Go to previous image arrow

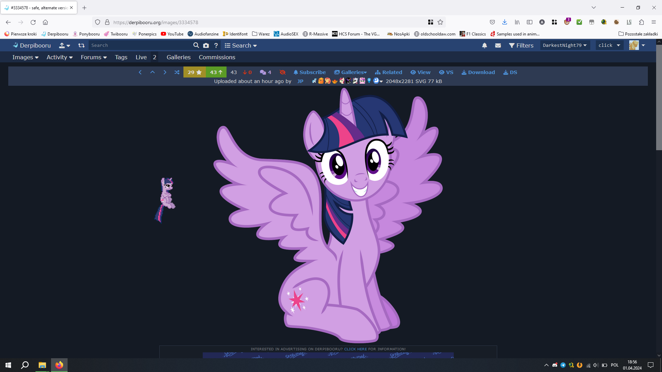click(140, 72)
